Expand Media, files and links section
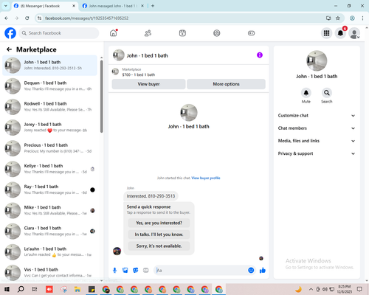Image resolution: width=369 pixels, height=295 pixels. point(317,141)
